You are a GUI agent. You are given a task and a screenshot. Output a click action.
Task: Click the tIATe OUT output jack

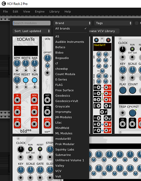(x=47, y=124)
